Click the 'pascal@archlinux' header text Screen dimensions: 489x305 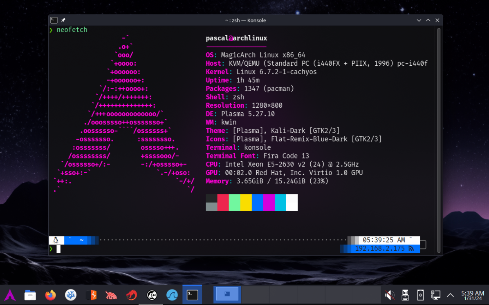tap(236, 38)
